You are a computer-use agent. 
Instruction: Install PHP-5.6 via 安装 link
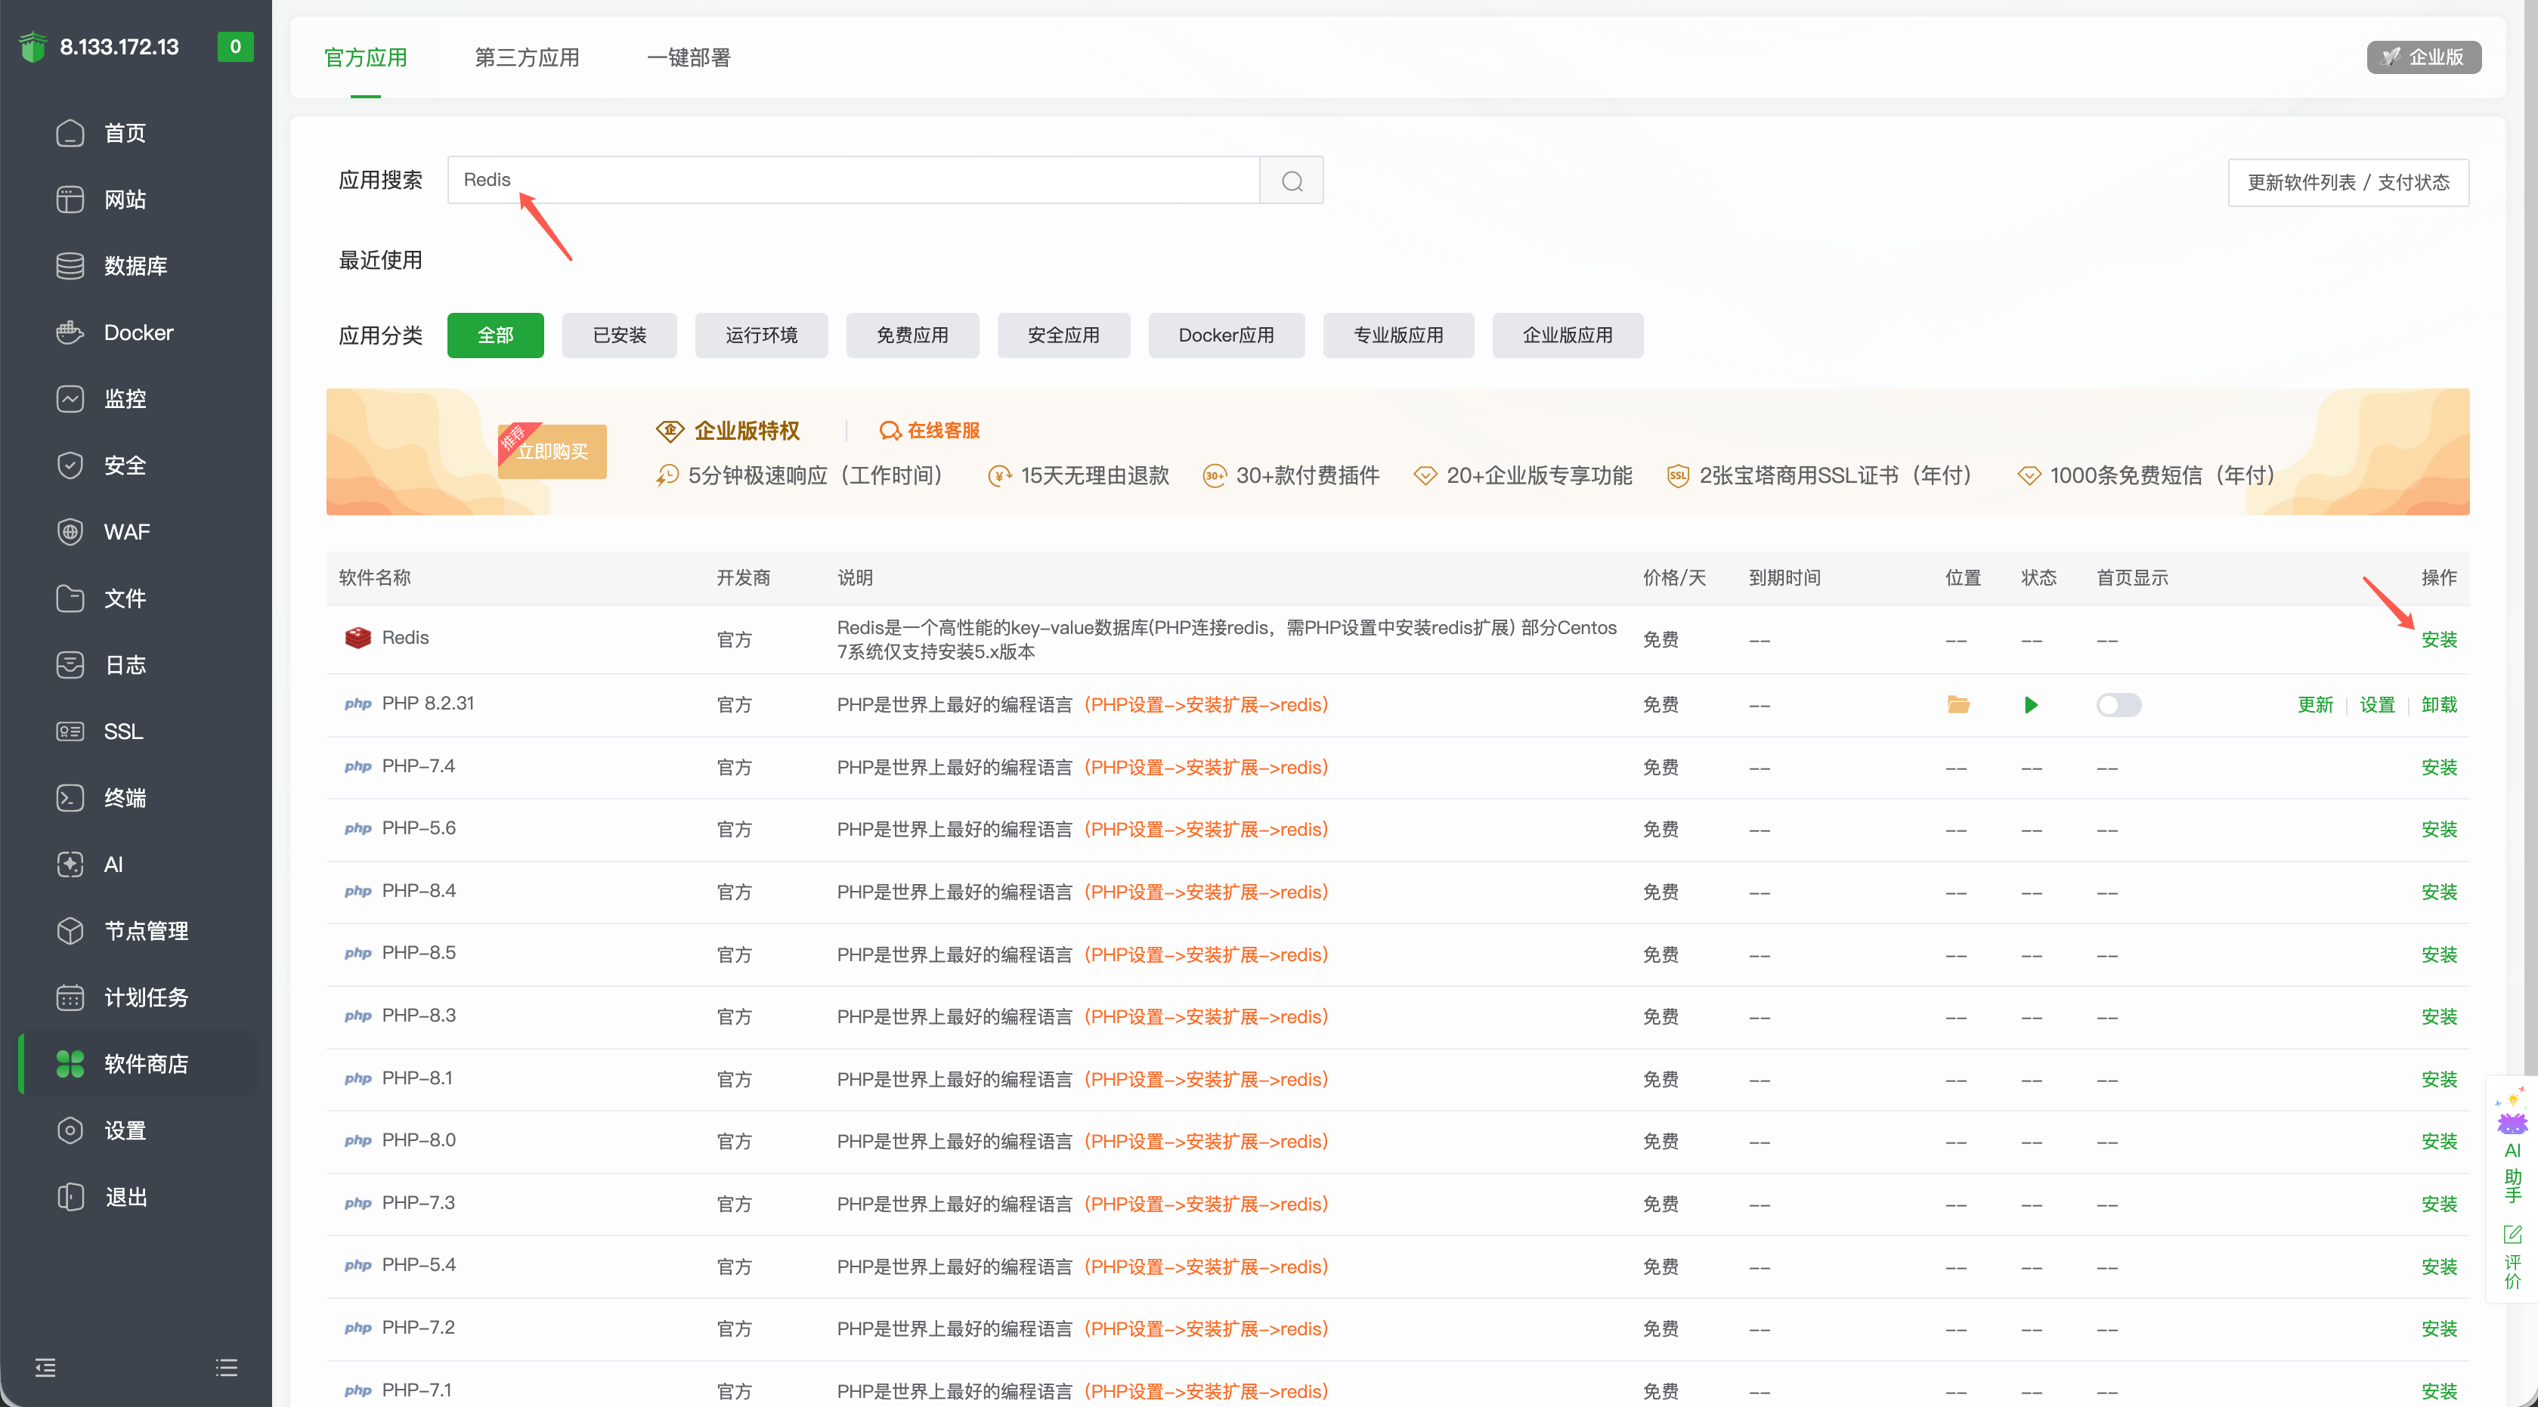pyautogui.click(x=2440, y=830)
